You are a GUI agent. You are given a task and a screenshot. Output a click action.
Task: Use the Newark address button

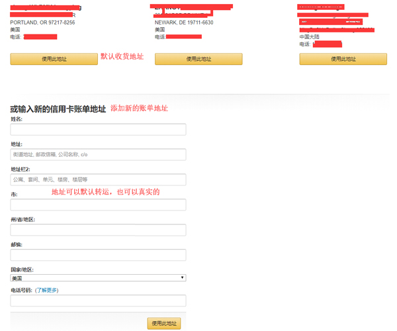pos(198,59)
